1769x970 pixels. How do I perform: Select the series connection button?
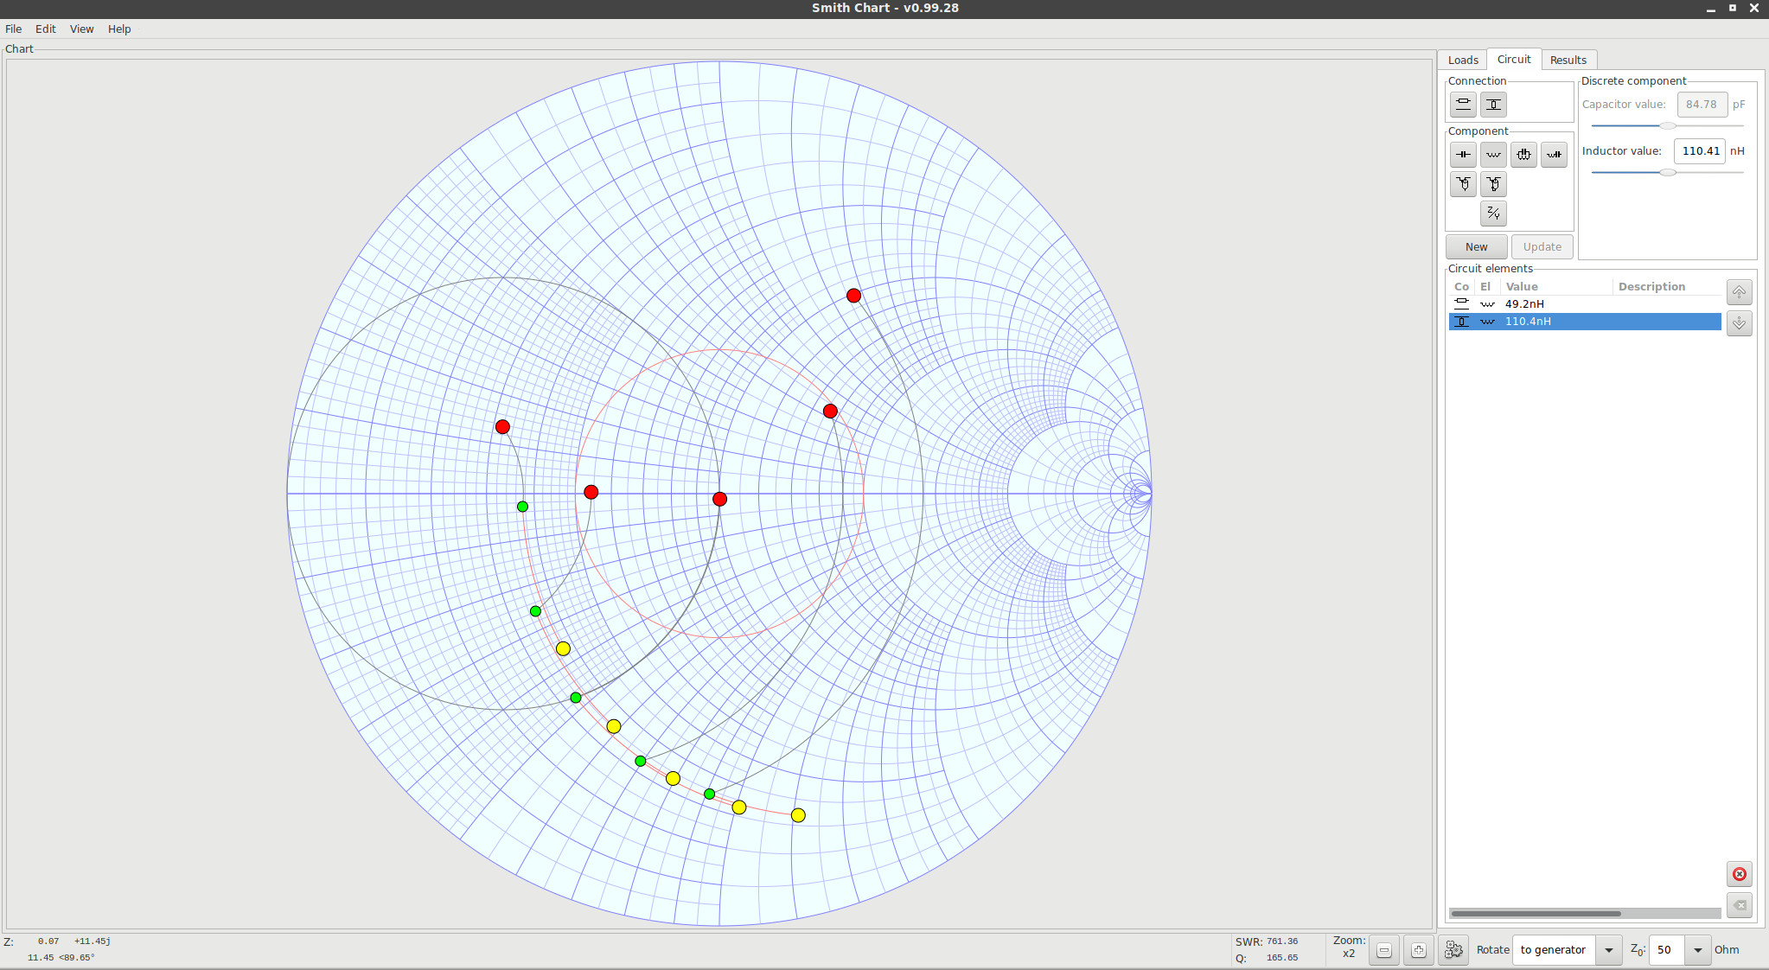[1463, 105]
